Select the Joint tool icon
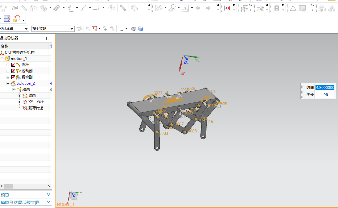 34,8
